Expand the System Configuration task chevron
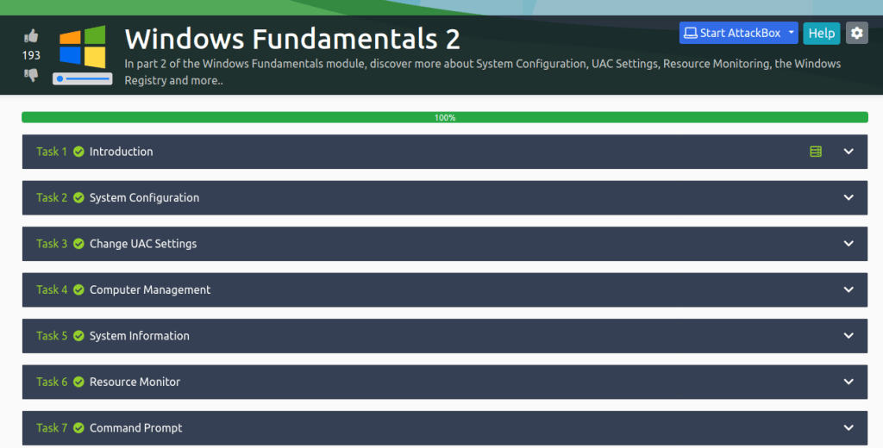The image size is (883, 448). pos(849,197)
